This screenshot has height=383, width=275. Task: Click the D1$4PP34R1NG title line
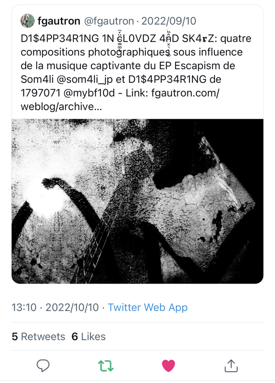pos(136,39)
